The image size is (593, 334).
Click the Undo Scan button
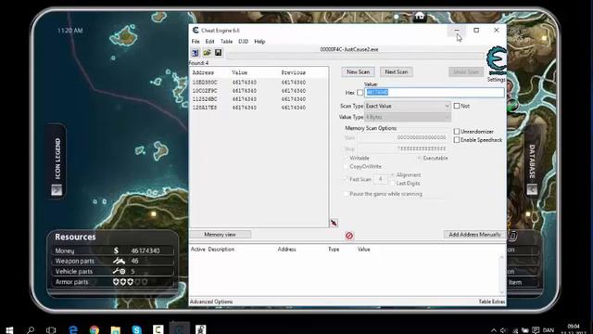pos(466,72)
